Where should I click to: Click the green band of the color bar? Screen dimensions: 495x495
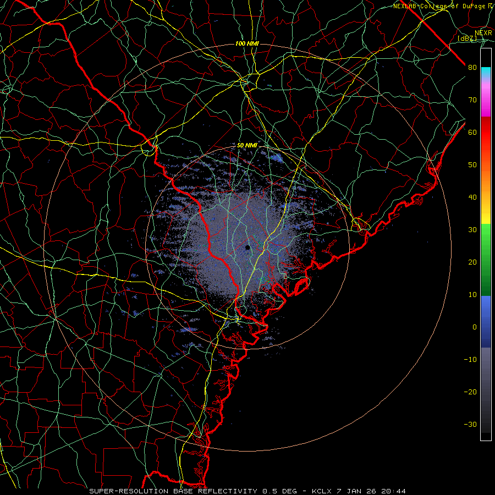[486, 260]
